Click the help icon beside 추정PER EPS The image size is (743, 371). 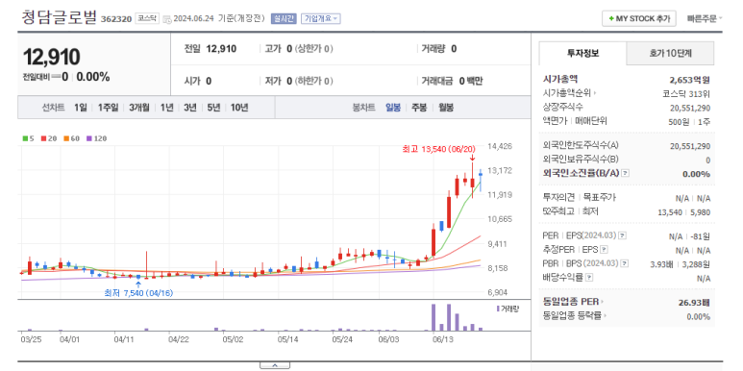604,249
